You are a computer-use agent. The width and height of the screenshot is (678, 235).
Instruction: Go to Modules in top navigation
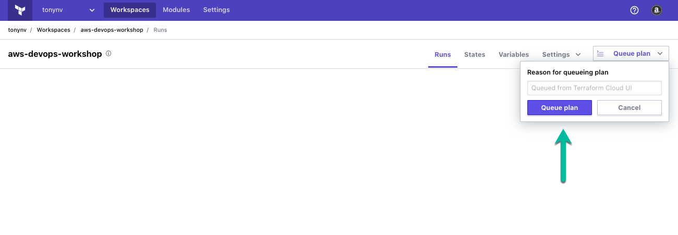pyautogui.click(x=176, y=10)
